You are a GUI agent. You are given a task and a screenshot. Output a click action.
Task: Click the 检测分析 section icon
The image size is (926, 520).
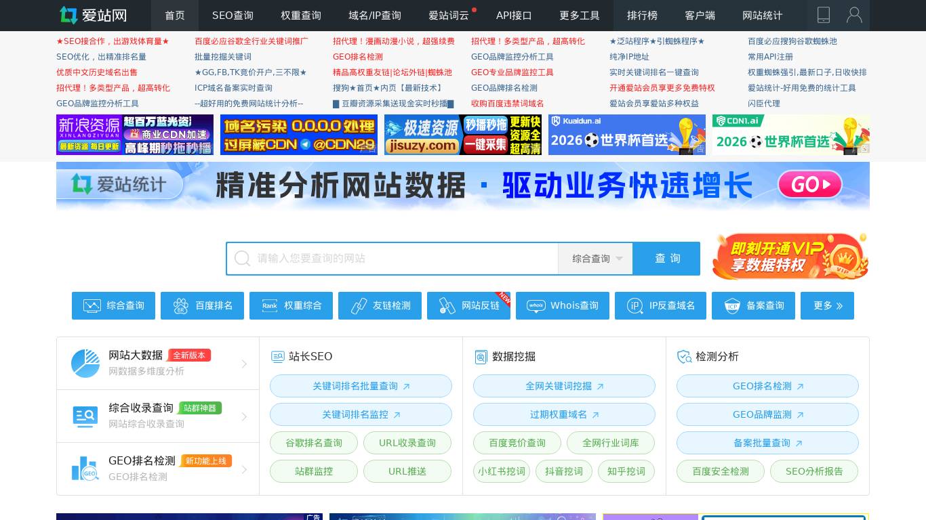tap(684, 357)
